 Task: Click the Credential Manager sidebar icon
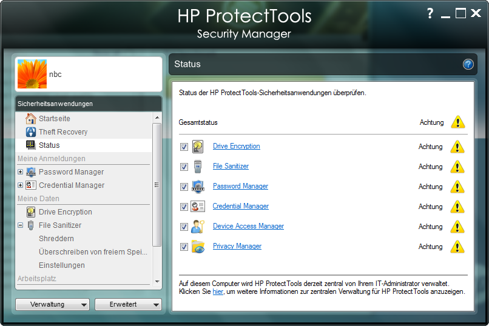click(30, 185)
